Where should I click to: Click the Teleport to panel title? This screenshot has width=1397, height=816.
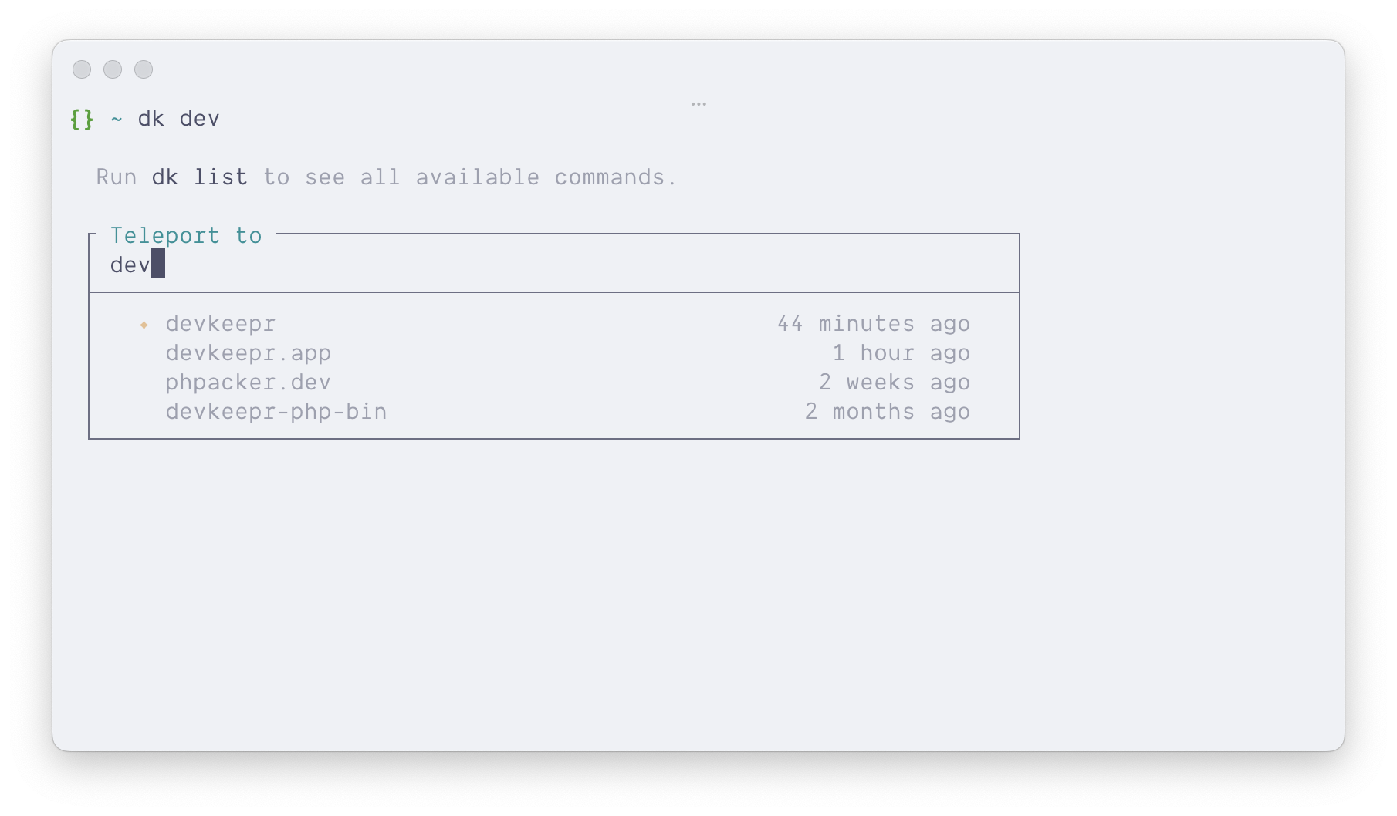[186, 235]
